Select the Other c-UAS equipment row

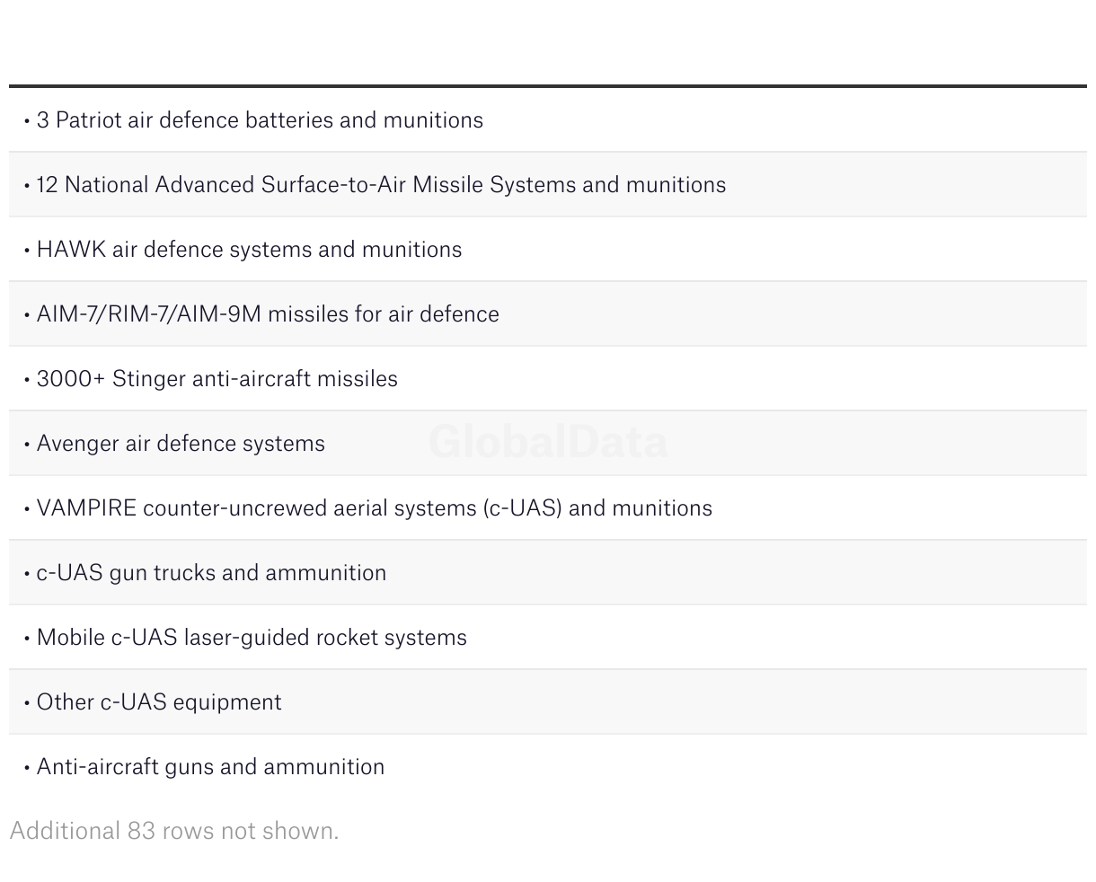pos(159,702)
